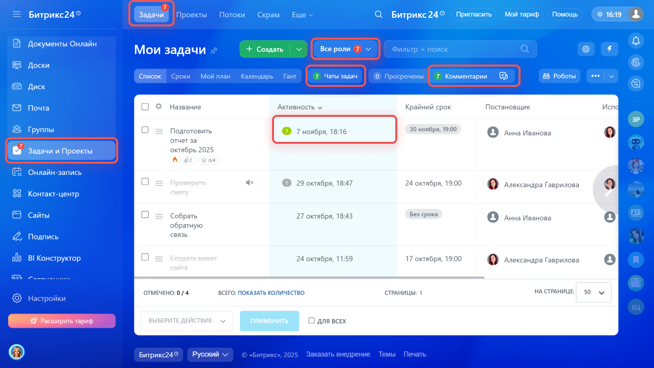
Task: Click the ПОКАЗАТЬ КОЛИЧЕСТВО link
Action: tap(271, 293)
